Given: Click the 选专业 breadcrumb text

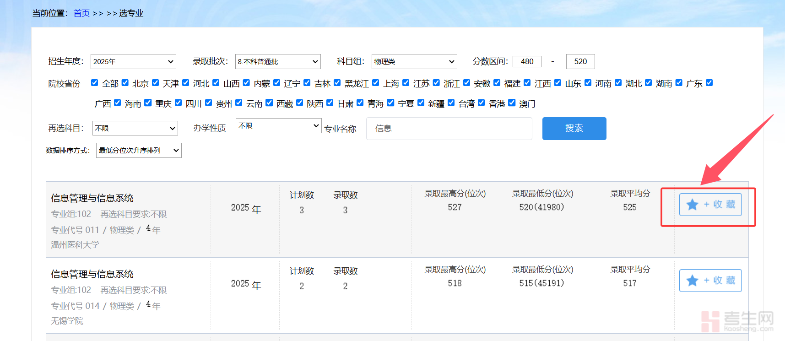Looking at the screenshot, I should click(131, 13).
